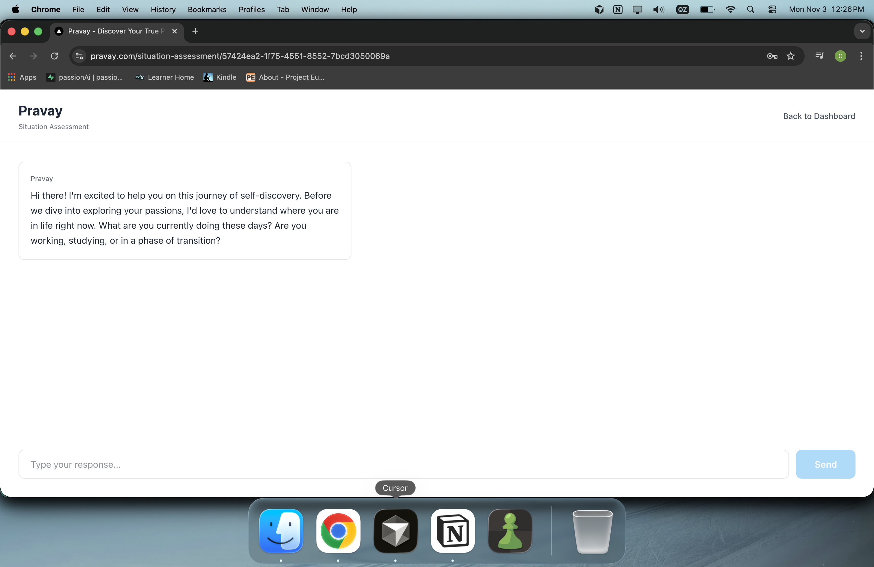
Task: Open Spotlight search in the menu bar
Action: (x=751, y=9)
